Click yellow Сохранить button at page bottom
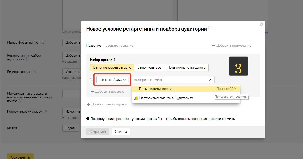This screenshot has height=159, width=303. click(20, 156)
